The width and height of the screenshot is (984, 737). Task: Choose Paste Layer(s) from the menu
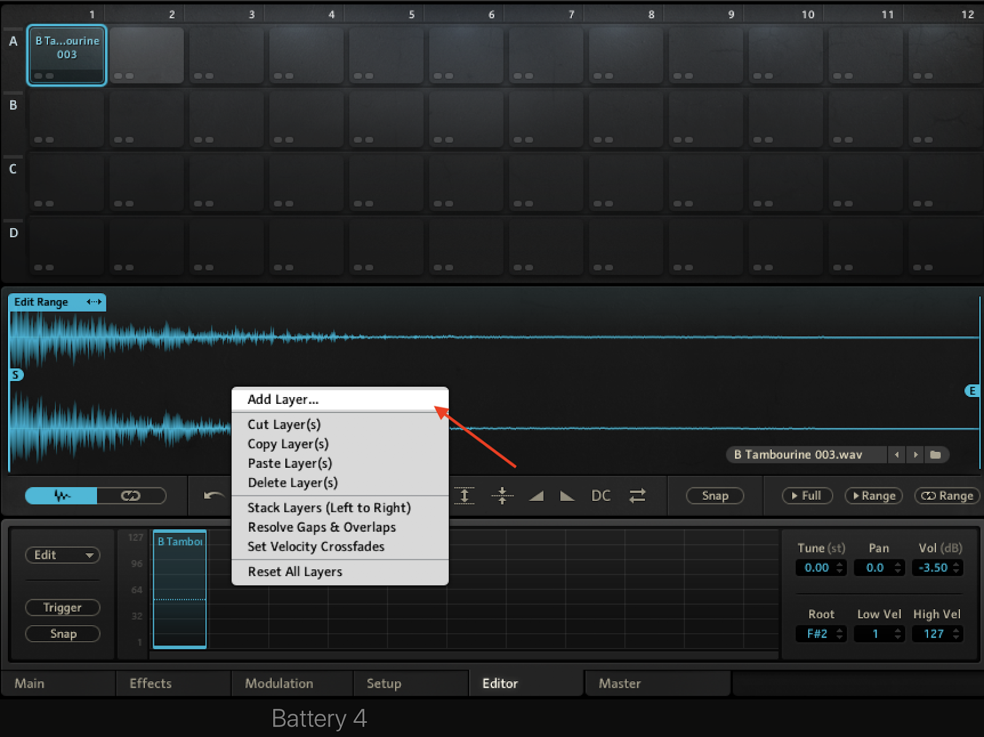(340, 463)
